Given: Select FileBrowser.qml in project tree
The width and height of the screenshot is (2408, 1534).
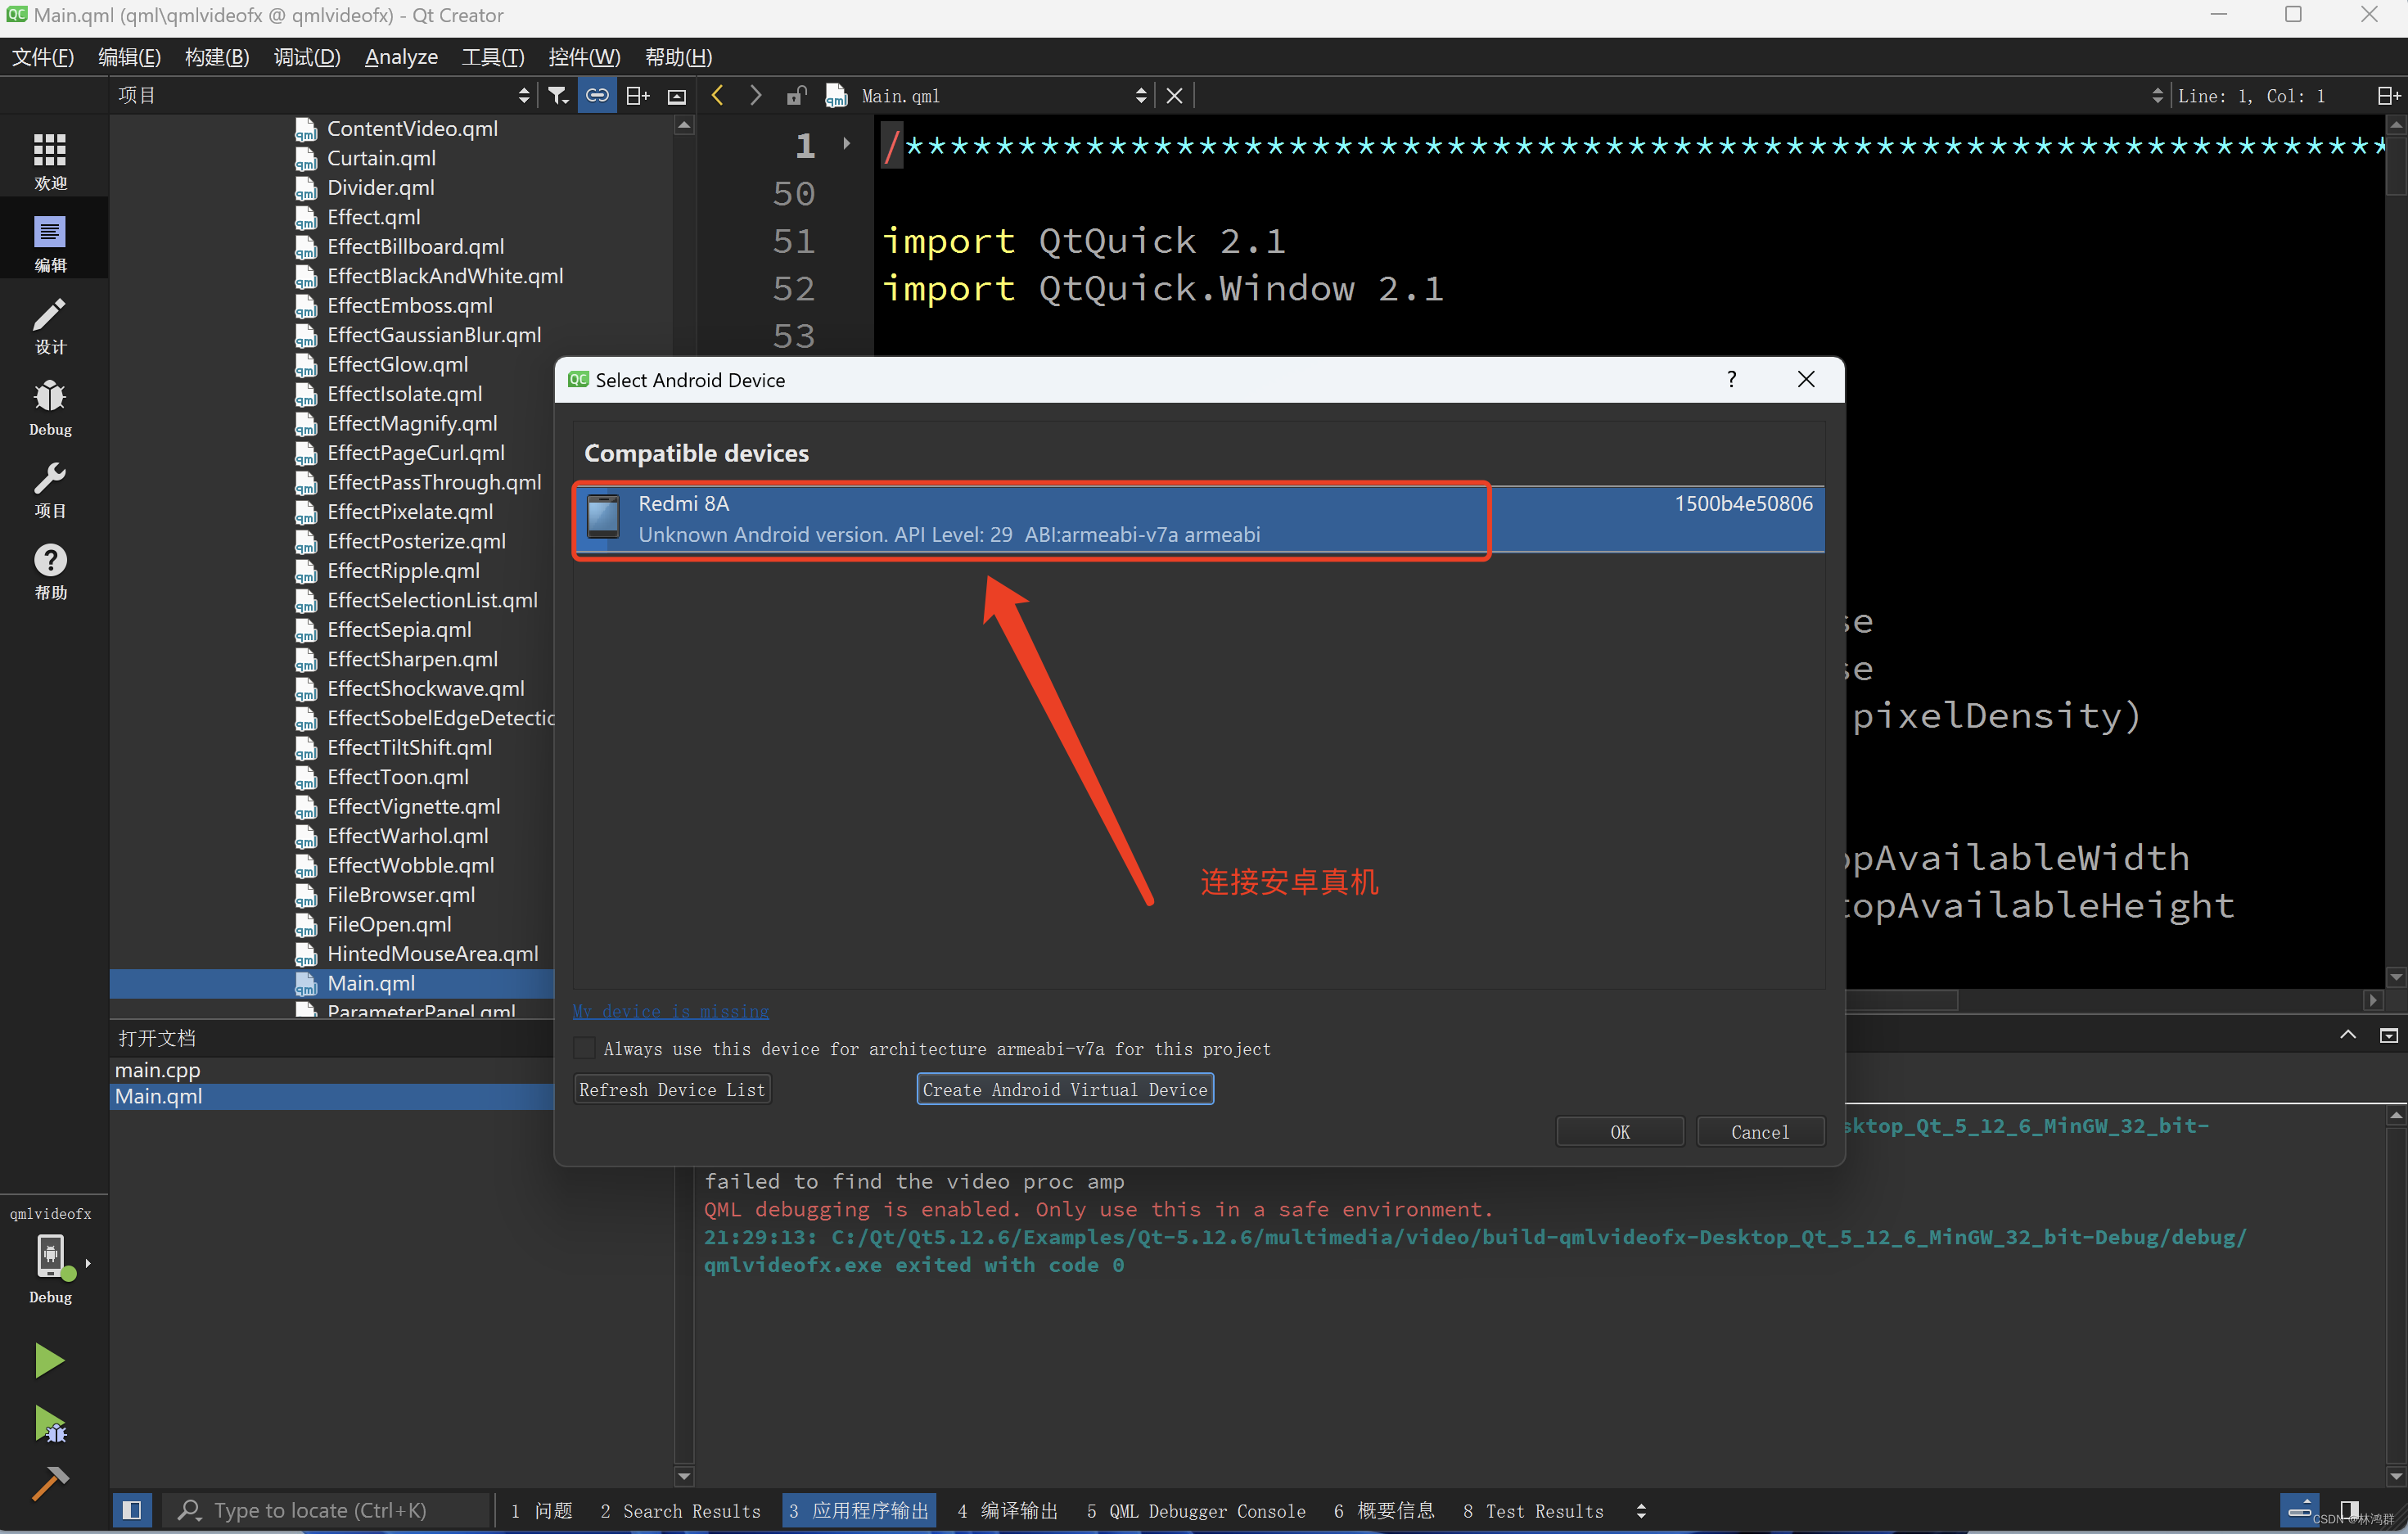Looking at the screenshot, I should [401, 895].
